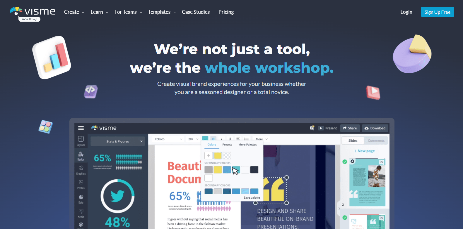Click the bulleted list icon
This screenshot has width=463, height=229.
[x=246, y=139]
